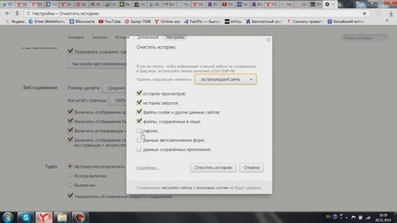This screenshot has width=397, height=223.
Task: Select the settings gear browser tab
Action: point(327,4)
